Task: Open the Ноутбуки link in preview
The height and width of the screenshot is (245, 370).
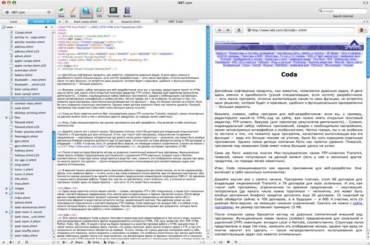Action: [x=319, y=59]
